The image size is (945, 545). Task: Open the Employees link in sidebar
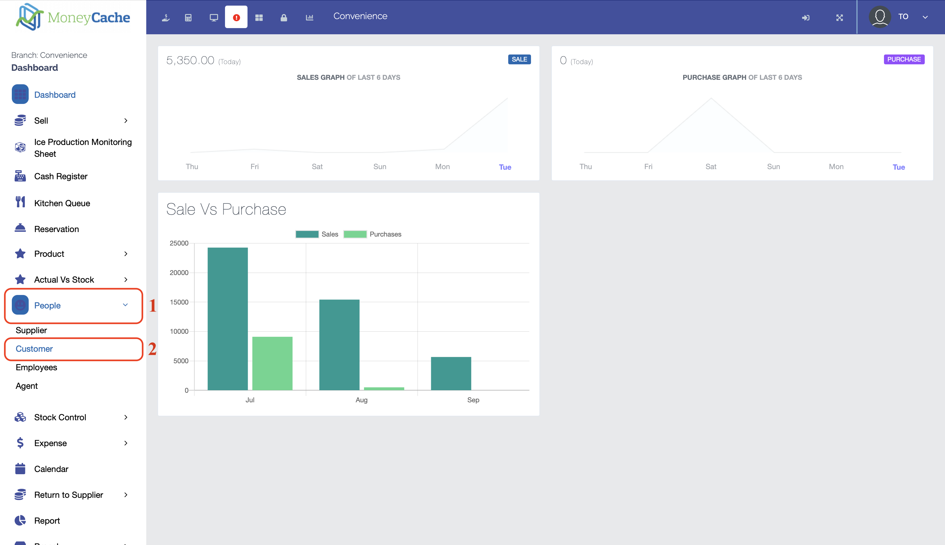coord(36,367)
